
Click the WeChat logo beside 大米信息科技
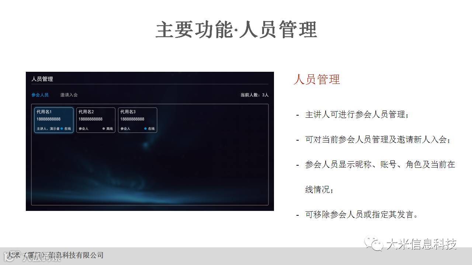(x=374, y=244)
